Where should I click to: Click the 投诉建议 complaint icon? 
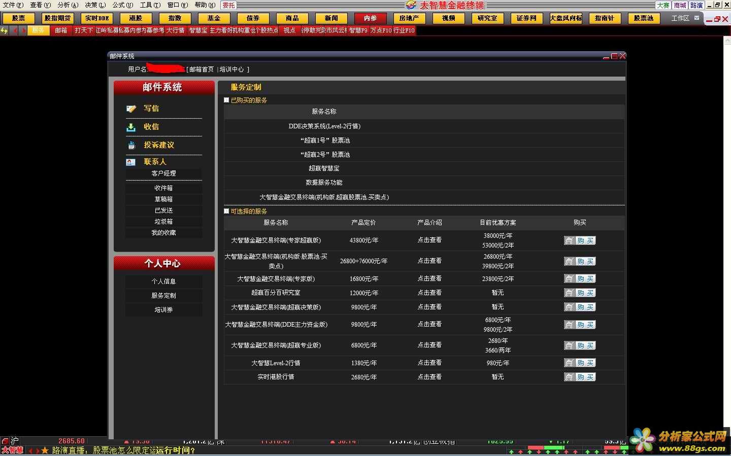click(x=131, y=145)
